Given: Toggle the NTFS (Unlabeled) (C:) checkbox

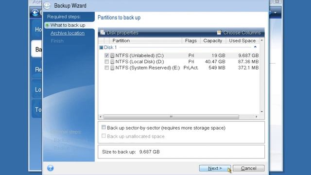Looking at the screenshot, I should [107, 55].
